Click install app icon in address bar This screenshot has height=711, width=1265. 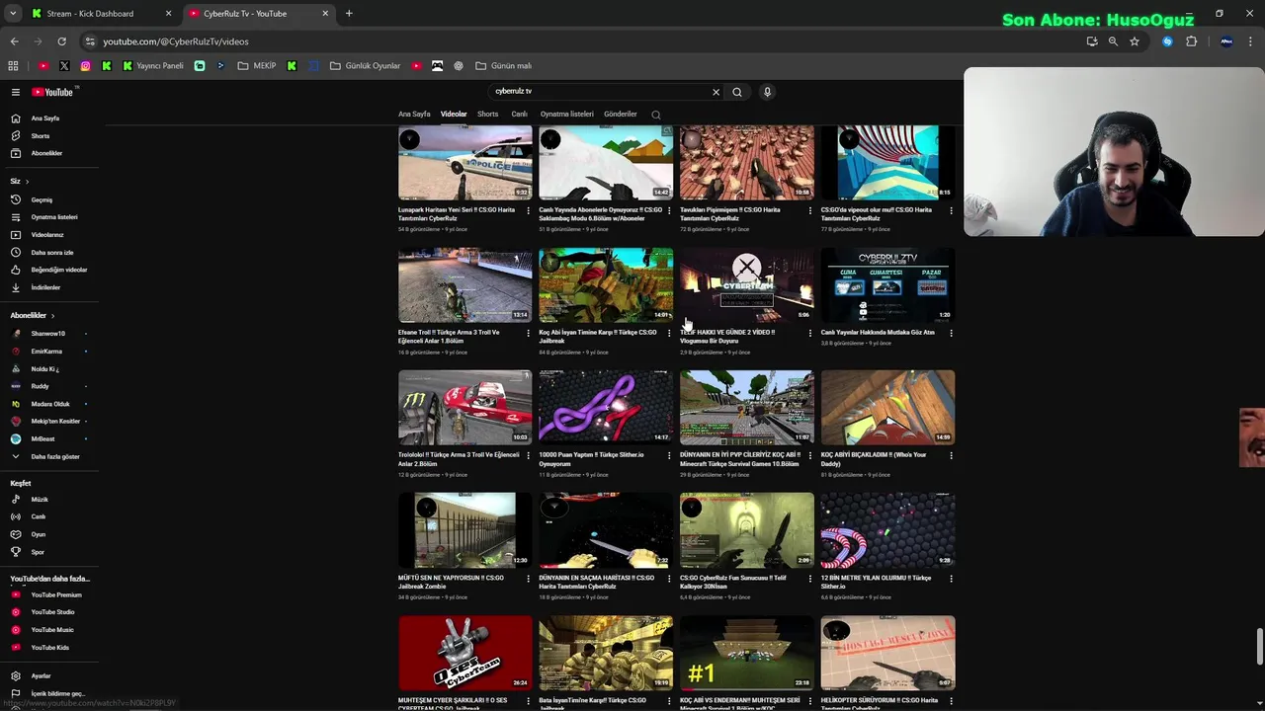1091,41
